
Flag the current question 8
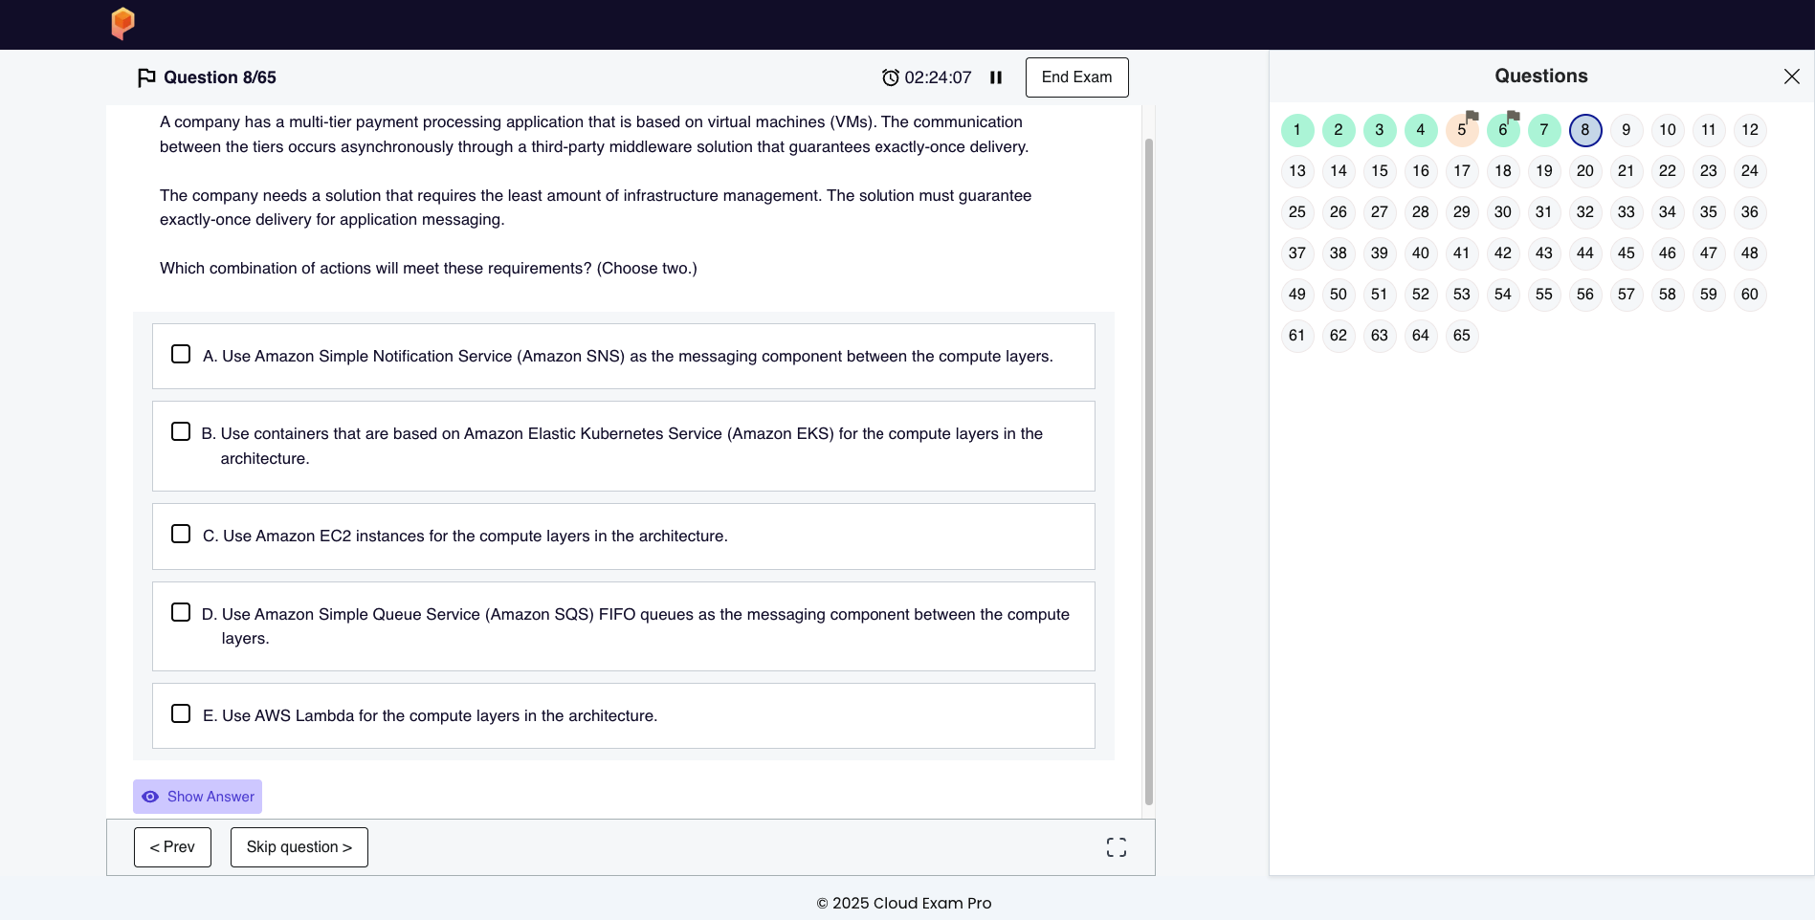[x=146, y=77]
